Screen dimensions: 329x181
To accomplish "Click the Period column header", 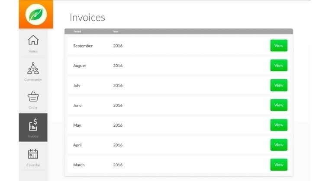I will 77,31.
